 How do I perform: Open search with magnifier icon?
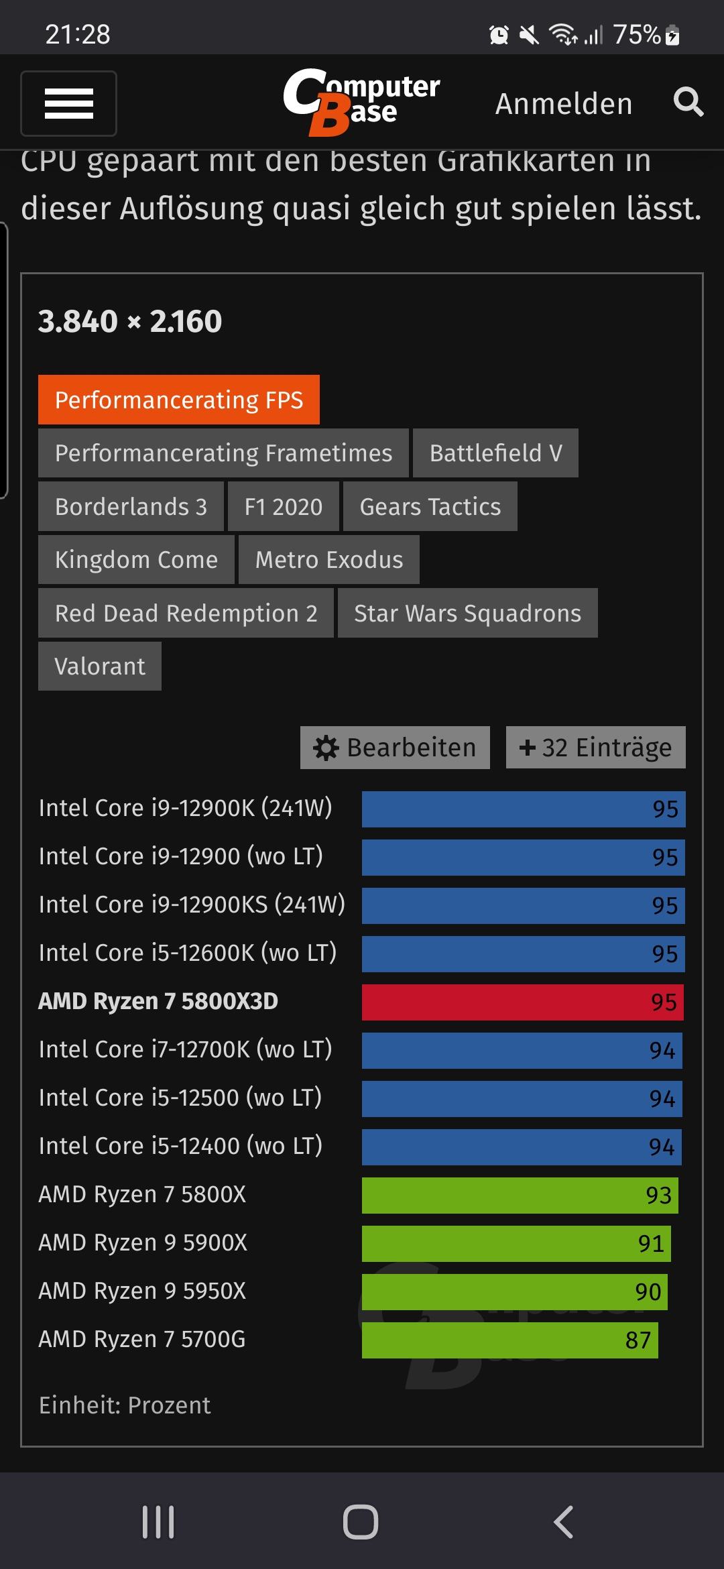click(688, 103)
